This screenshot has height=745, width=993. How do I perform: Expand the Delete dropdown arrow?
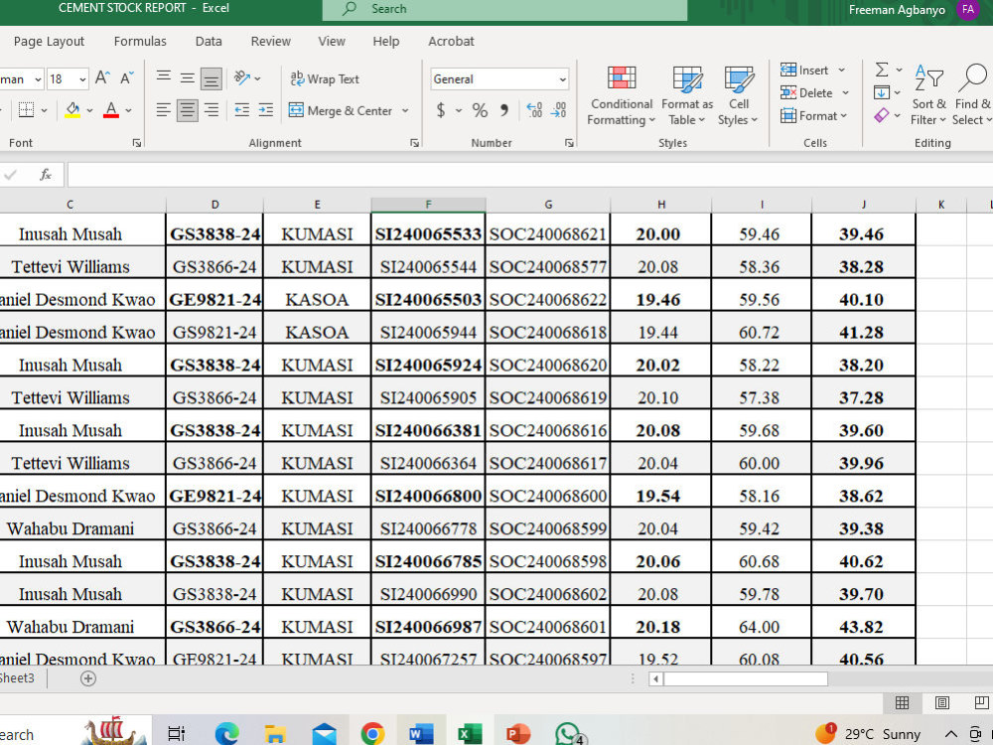[x=845, y=92]
